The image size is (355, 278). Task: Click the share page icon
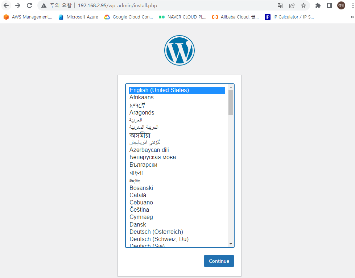pos(292,5)
